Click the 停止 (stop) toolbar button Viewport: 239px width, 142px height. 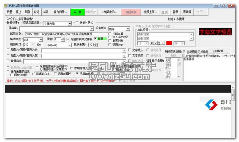tap(19, 12)
